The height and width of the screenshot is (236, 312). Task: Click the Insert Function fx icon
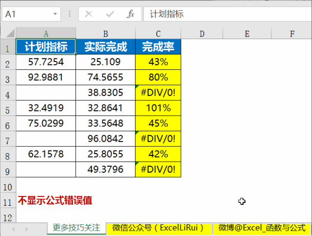tap(130, 14)
